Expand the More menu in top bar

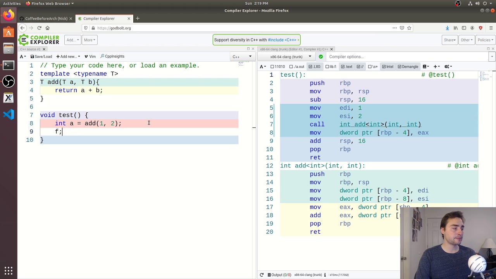tap(89, 40)
